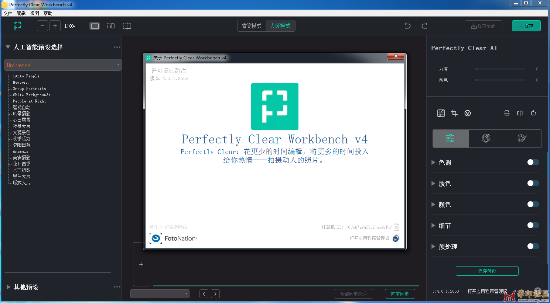Expand the 色调 section

click(433, 163)
